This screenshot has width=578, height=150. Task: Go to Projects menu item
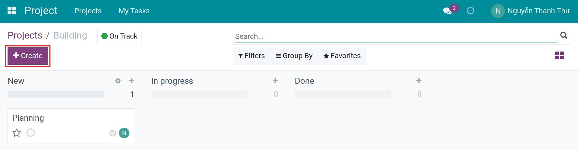coord(88,11)
